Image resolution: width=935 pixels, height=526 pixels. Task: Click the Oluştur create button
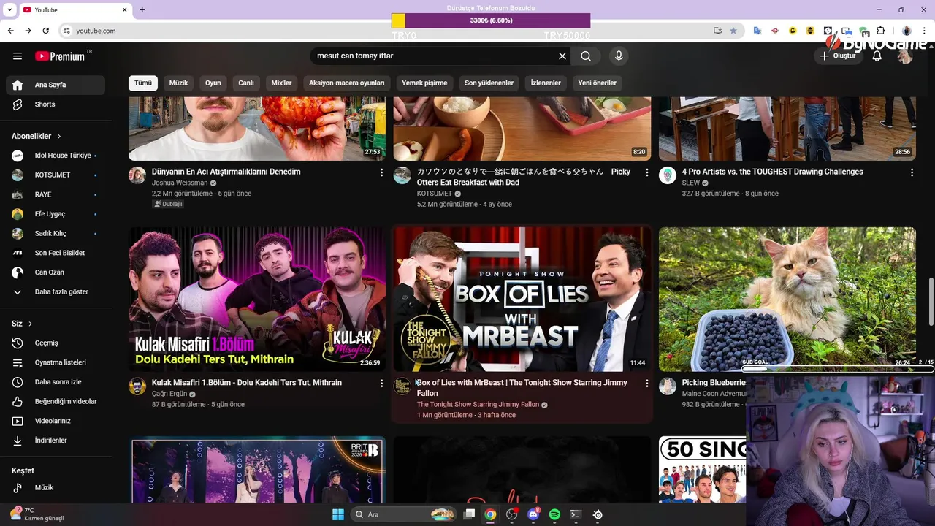(838, 56)
